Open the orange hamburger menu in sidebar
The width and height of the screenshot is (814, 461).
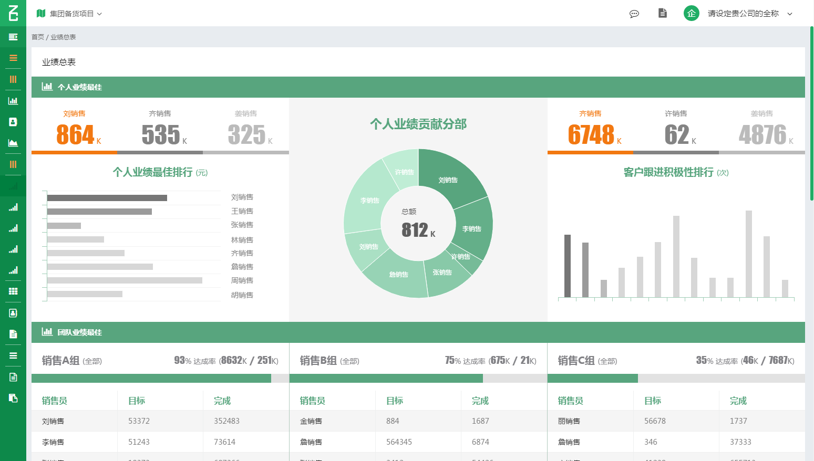pos(13,58)
